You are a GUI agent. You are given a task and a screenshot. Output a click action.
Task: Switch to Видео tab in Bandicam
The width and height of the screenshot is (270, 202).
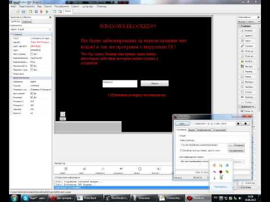click(192, 130)
